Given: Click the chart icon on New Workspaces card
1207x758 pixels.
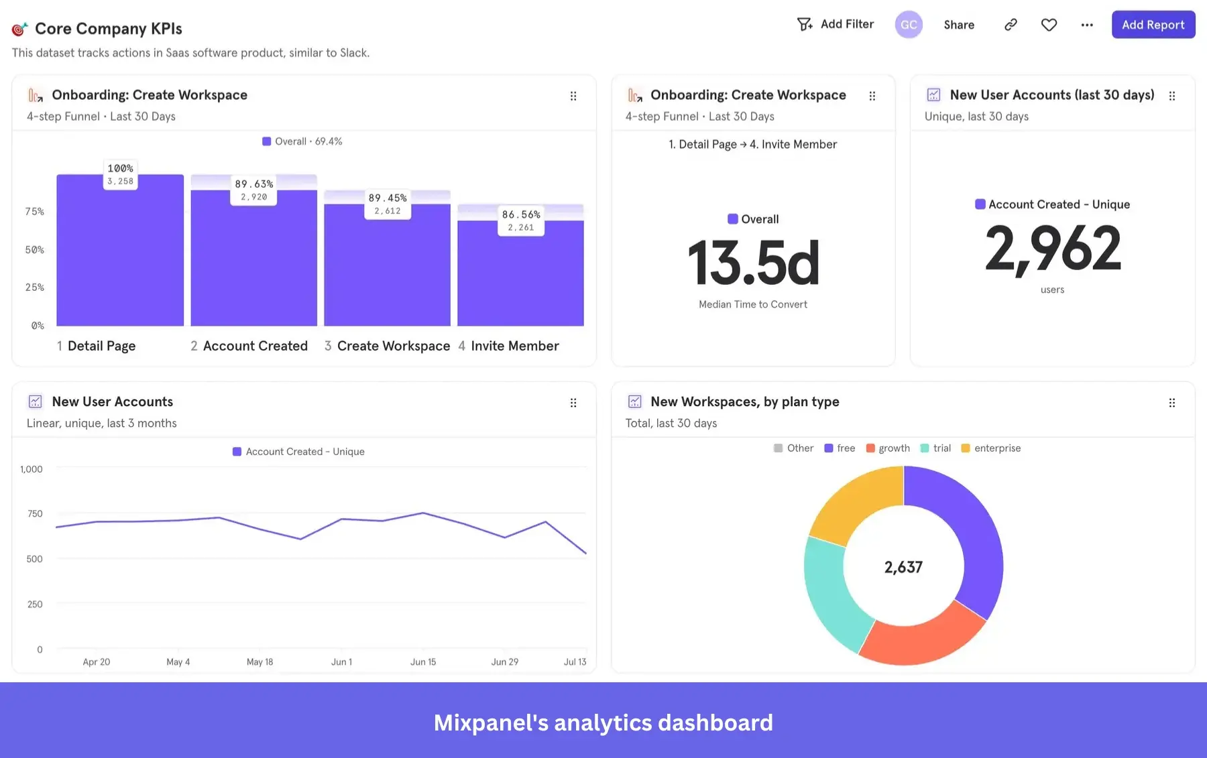Looking at the screenshot, I should pyautogui.click(x=634, y=401).
